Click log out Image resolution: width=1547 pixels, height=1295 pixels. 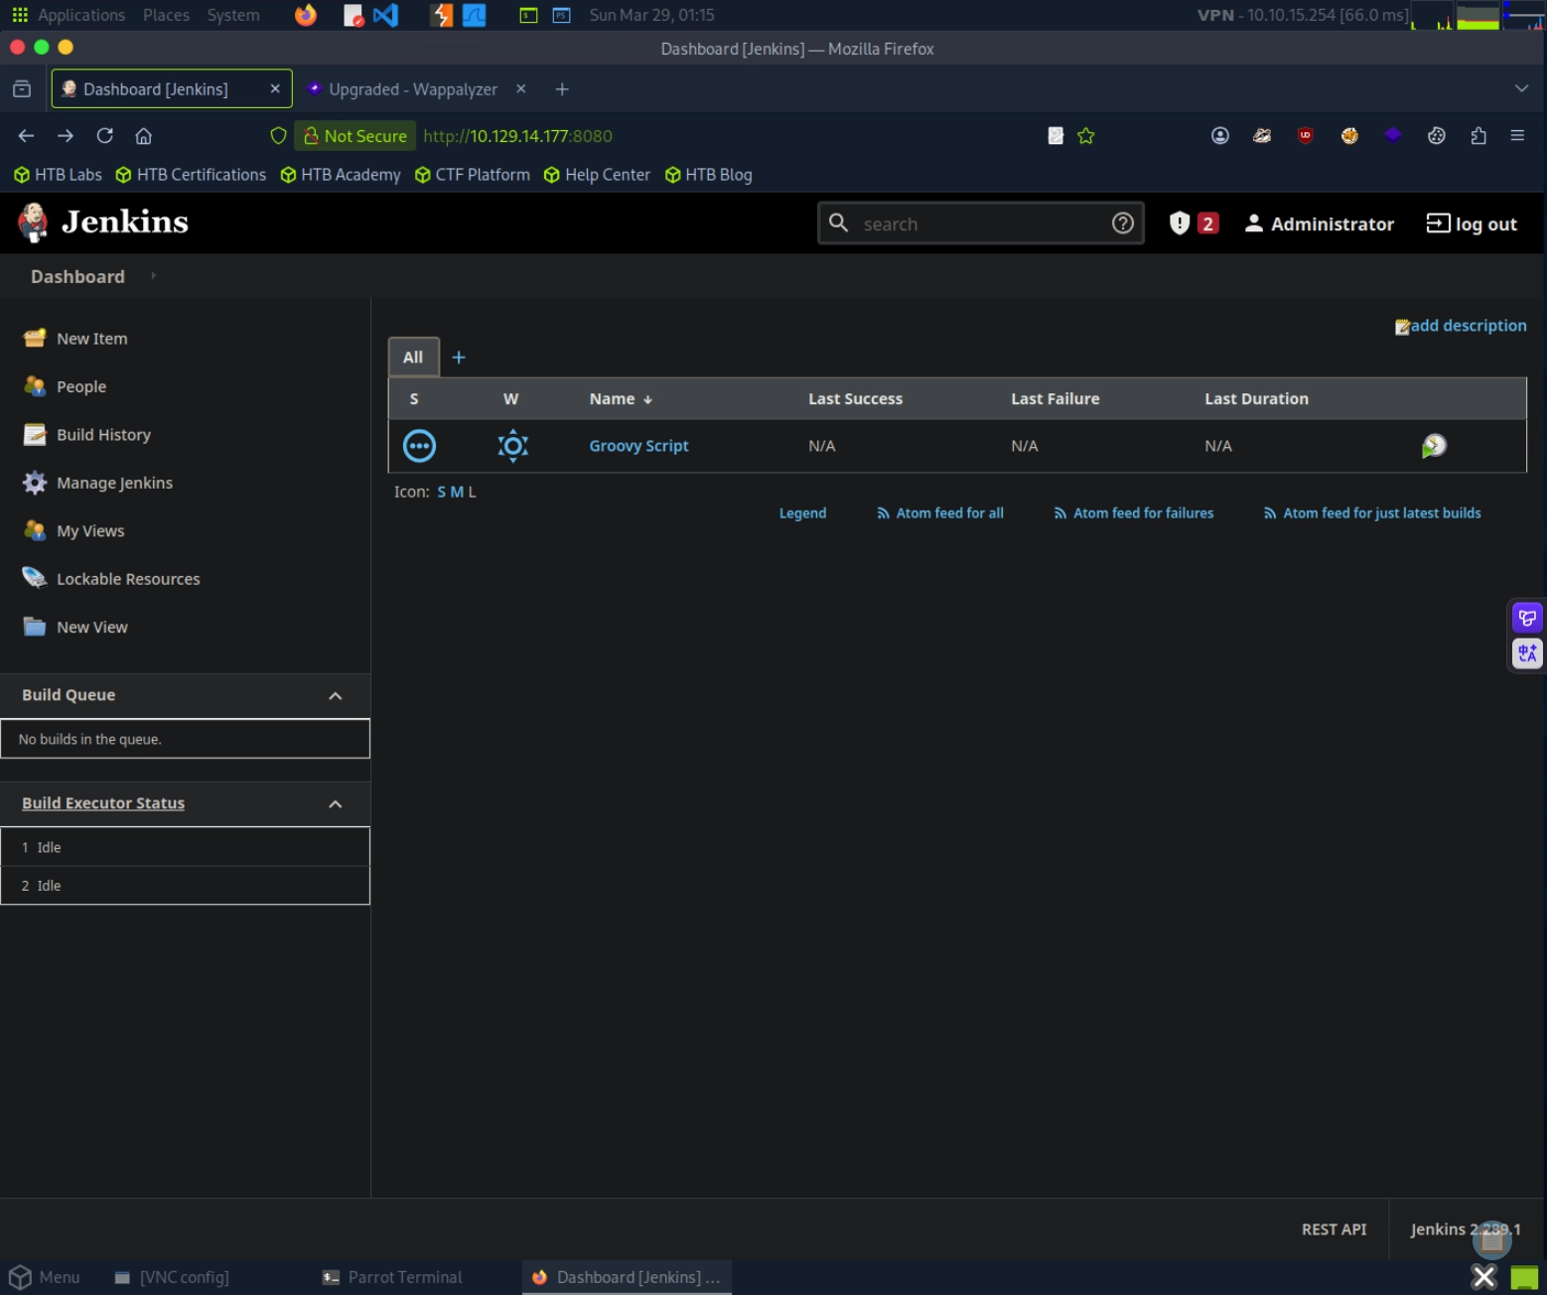(1472, 223)
